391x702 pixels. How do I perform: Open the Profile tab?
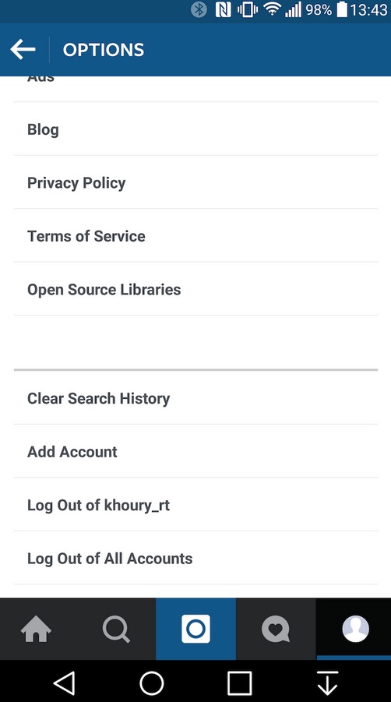(x=355, y=629)
